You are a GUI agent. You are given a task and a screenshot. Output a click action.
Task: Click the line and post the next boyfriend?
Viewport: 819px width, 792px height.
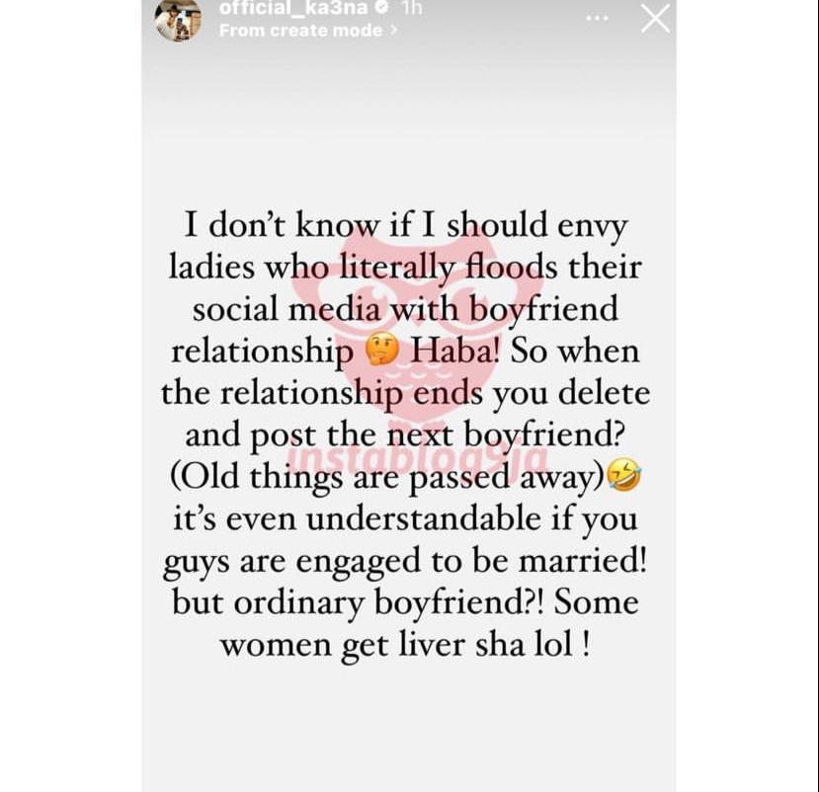point(405,436)
